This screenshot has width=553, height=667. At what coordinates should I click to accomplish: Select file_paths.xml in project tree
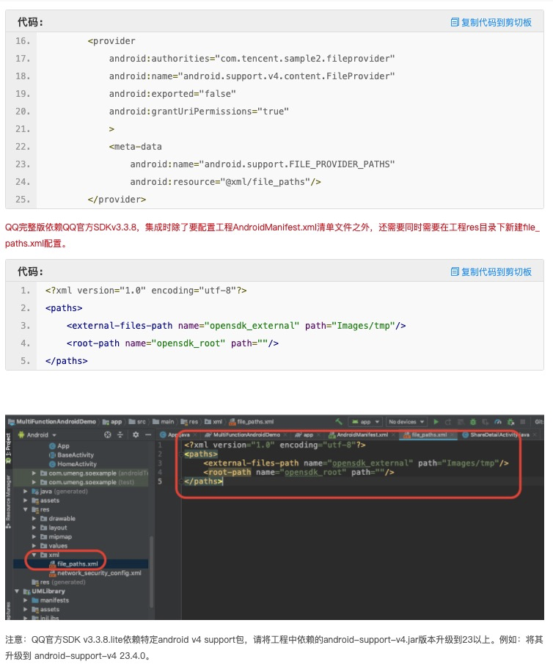[x=73, y=564]
